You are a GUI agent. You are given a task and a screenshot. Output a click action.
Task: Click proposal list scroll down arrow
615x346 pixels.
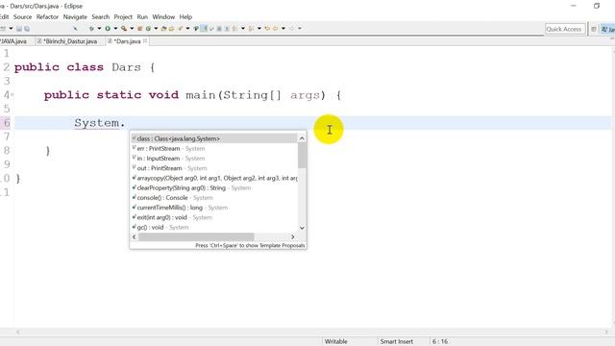click(x=302, y=228)
